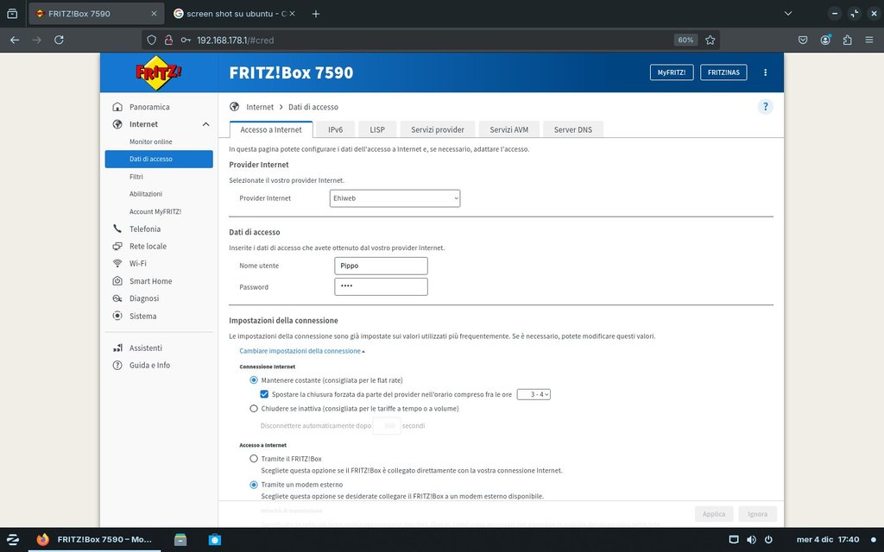Toggle Spostare la chiusura forzata checkbox

[264, 394]
